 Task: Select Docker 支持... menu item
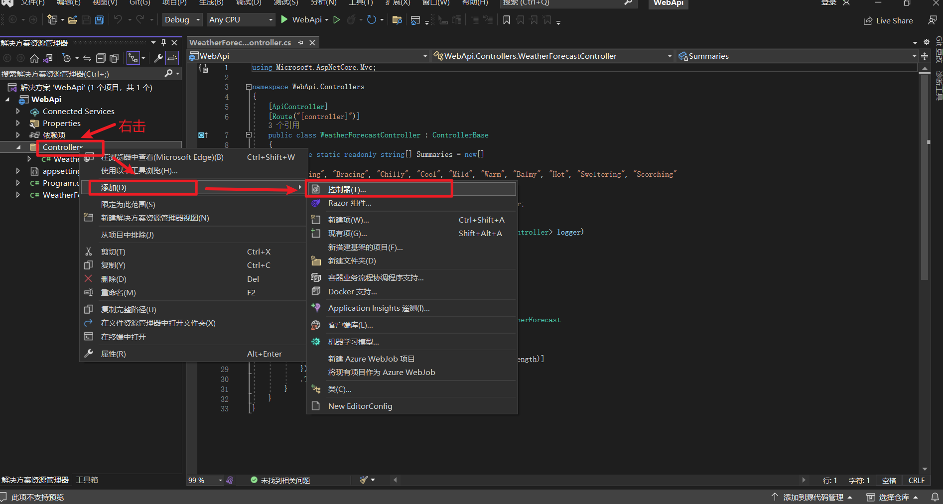pyautogui.click(x=412, y=291)
